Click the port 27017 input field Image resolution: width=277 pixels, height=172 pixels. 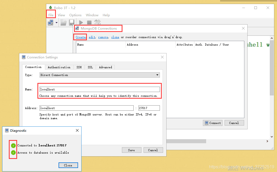tap(149, 108)
